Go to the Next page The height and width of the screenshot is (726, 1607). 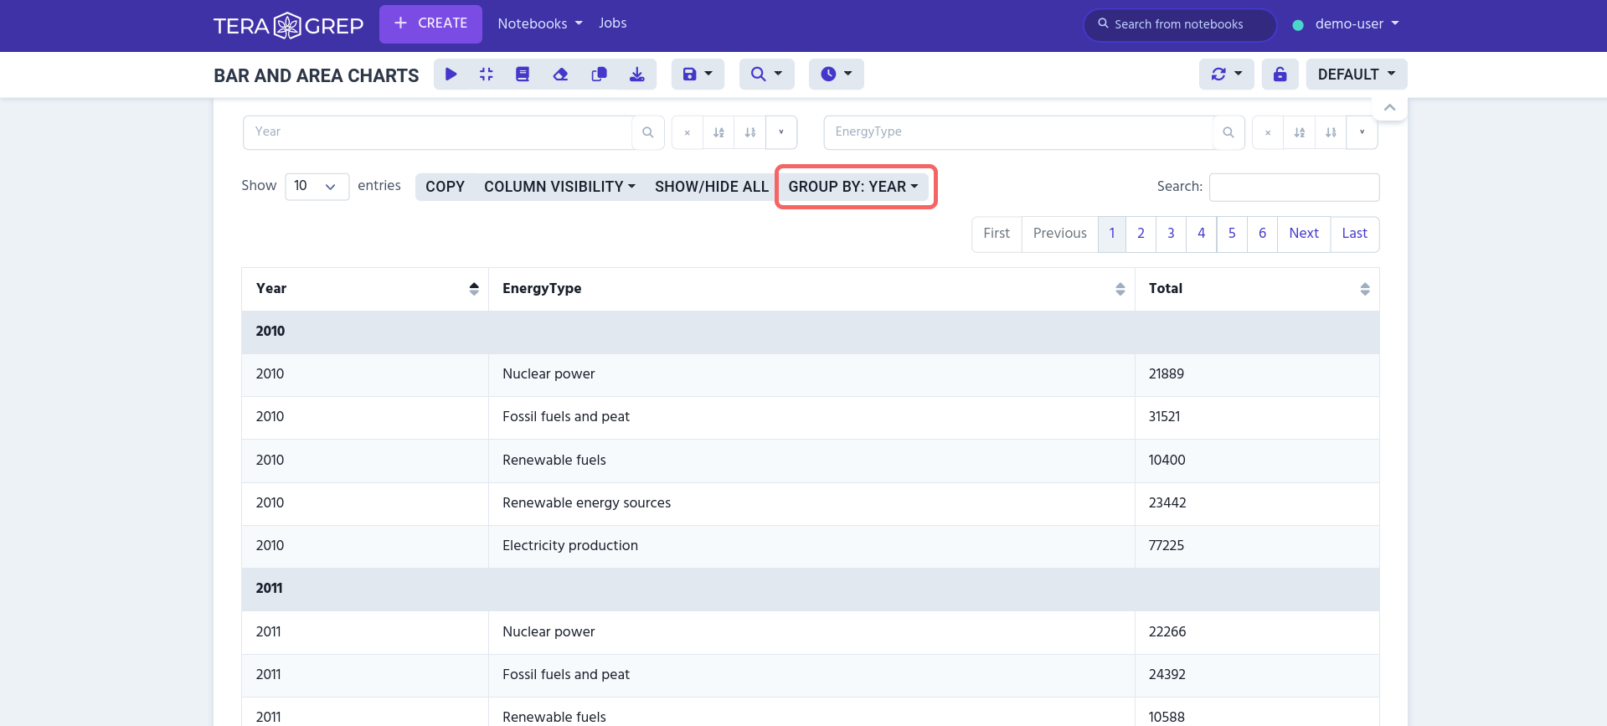[1304, 234]
